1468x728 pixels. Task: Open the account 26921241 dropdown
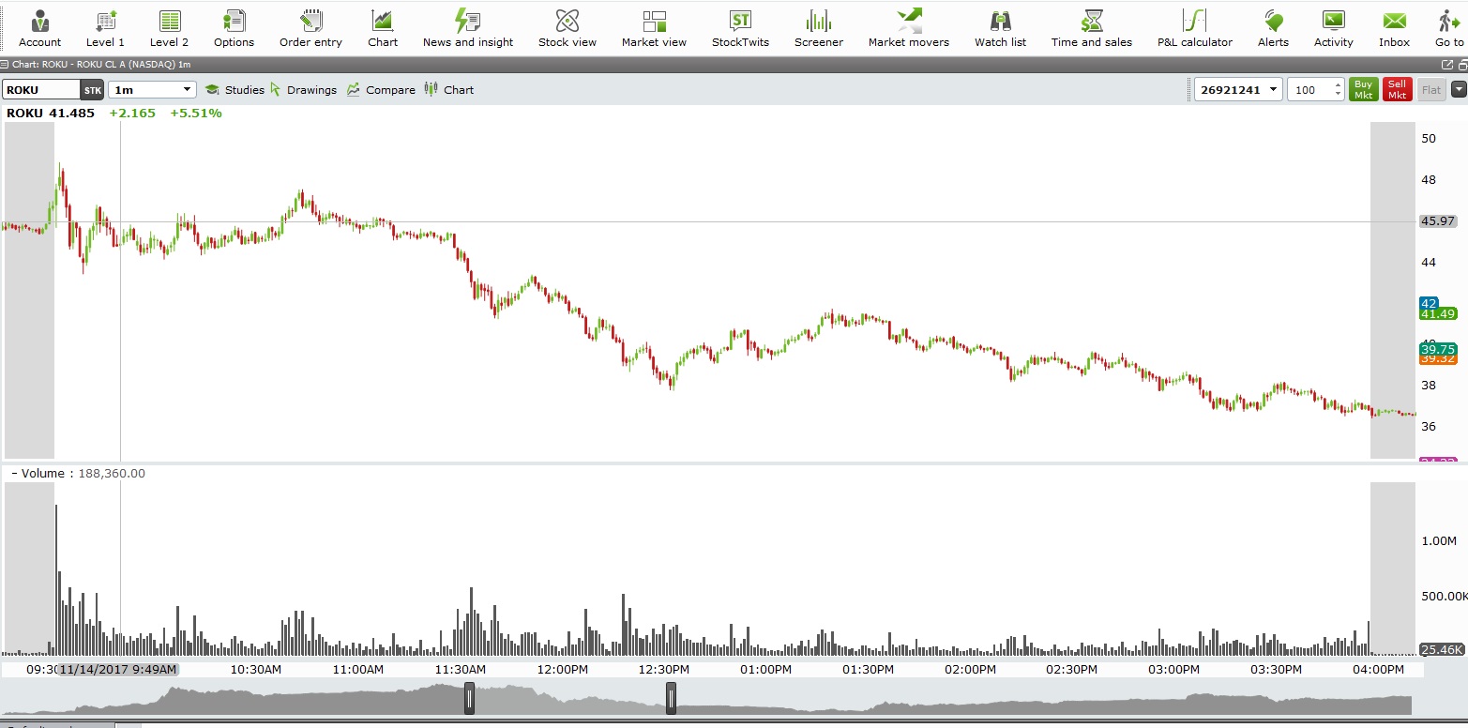[x=1238, y=90]
